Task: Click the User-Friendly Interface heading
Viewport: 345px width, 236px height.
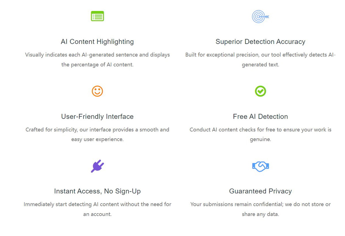Action: coord(97,116)
